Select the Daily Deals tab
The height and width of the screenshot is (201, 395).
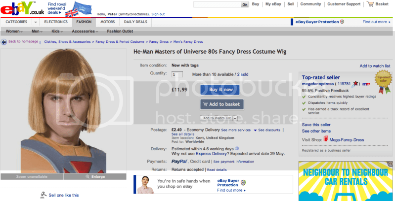click(135, 22)
